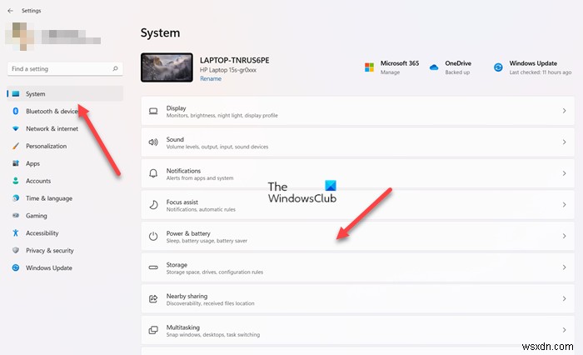Viewport: 583px width, 355px height.
Task: Open Power & battery via its chevron
Action: [564, 236]
